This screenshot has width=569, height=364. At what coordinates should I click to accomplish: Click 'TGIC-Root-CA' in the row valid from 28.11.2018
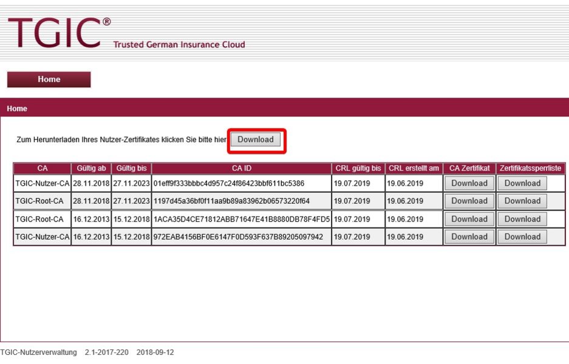click(x=39, y=201)
